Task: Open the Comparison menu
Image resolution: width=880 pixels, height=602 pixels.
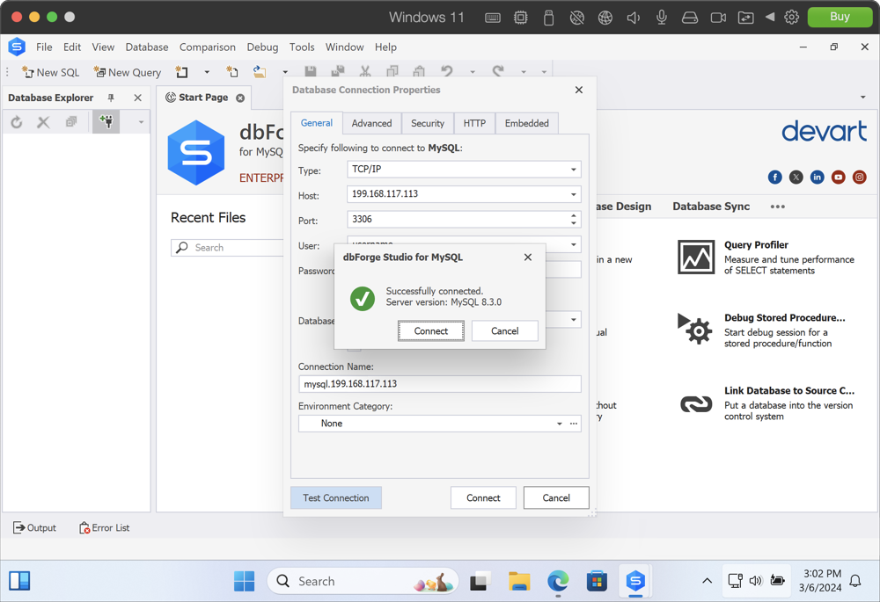Action: pos(208,47)
